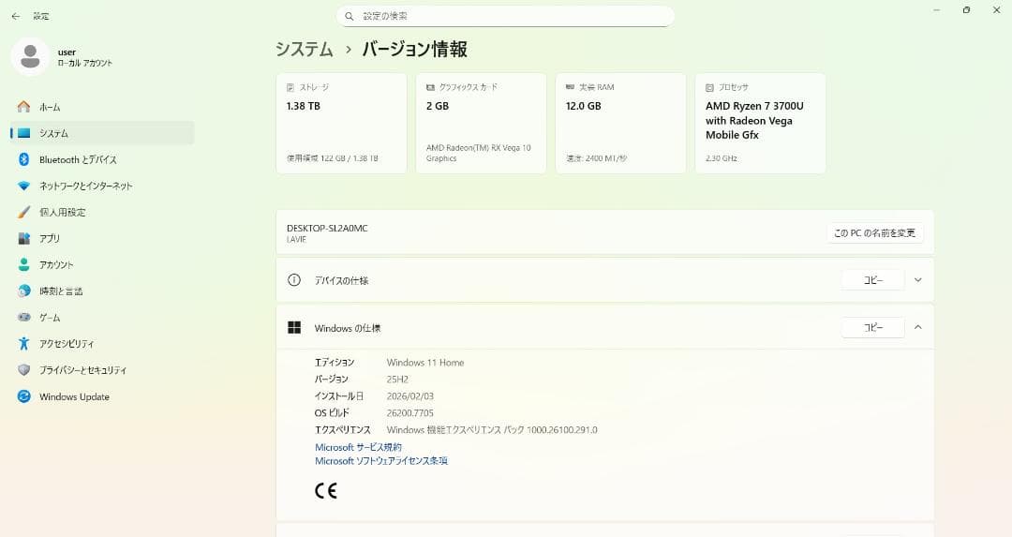Image resolution: width=1012 pixels, height=537 pixels.
Task: Navigate to Windows Update page
Action: point(102,396)
